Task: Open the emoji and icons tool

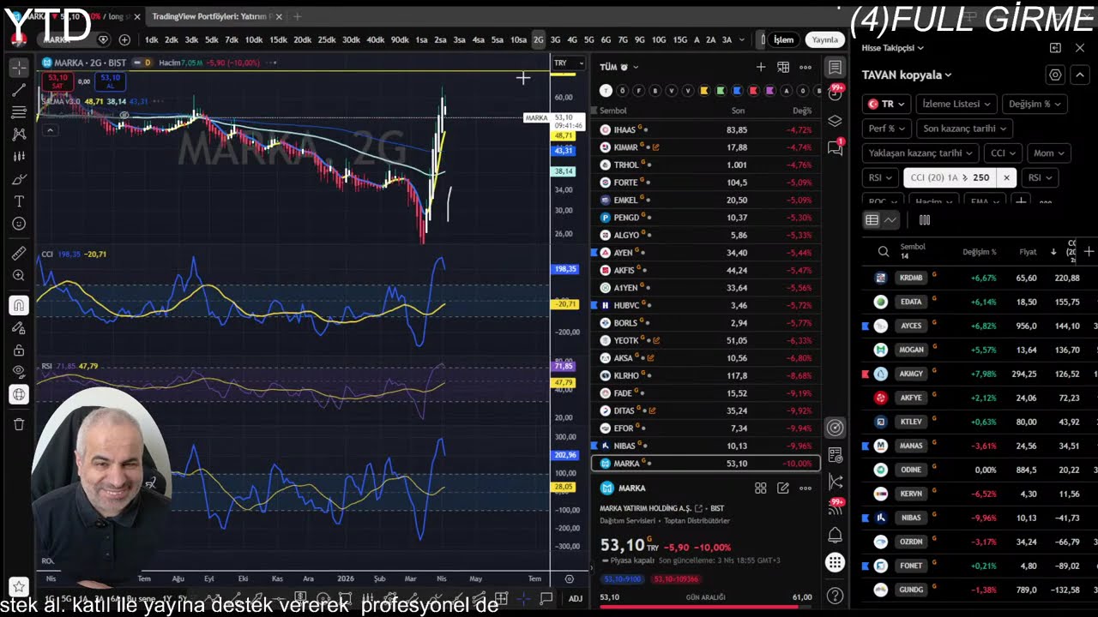Action: 19,224
